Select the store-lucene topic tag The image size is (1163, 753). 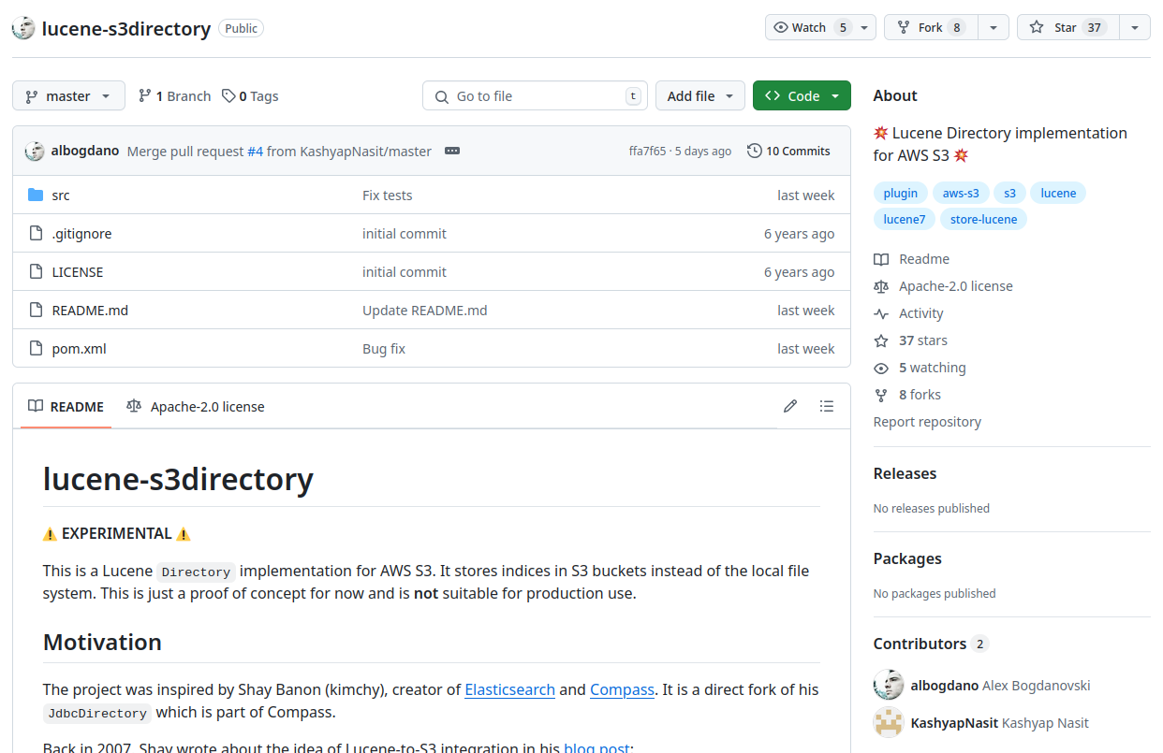(x=983, y=219)
